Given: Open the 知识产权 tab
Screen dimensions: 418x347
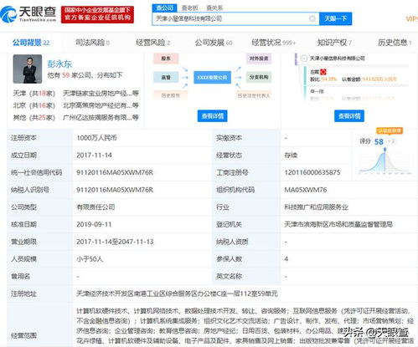Looking at the screenshot, I should (334, 43).
